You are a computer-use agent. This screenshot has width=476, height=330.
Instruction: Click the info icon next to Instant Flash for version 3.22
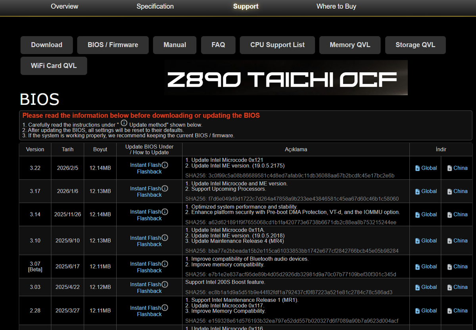(165, 164)
